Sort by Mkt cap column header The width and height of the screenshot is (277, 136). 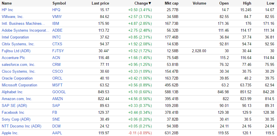[x=172, y=3]
